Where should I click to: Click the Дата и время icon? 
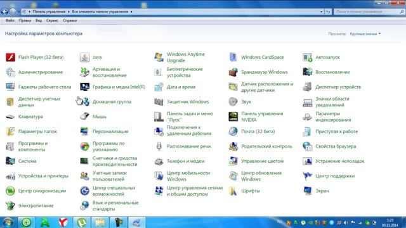159,87
